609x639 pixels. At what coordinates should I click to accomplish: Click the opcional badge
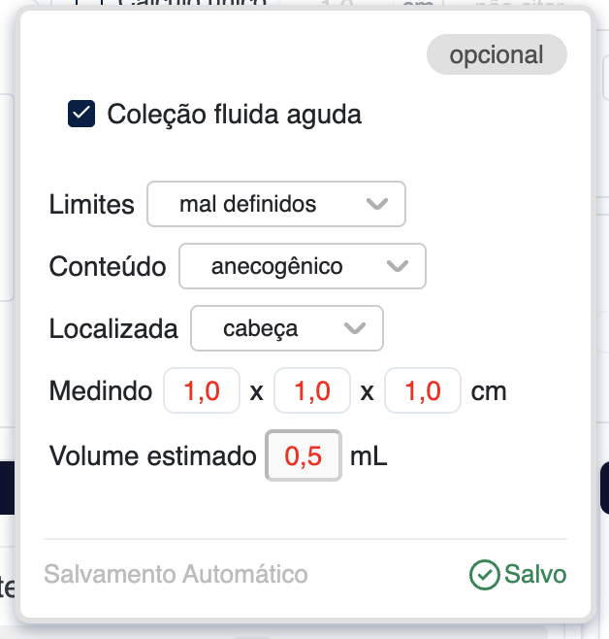click(x=497, y=55)
